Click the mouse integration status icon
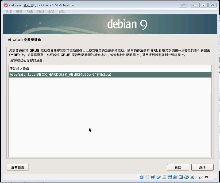The height and width of the screenshot is (183, 220). 187,177
